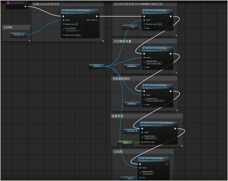Click exec output pin of Ground Scatter Color node
Image resolution: width=228 pixels, height=181 pixels.
point(171,91)
